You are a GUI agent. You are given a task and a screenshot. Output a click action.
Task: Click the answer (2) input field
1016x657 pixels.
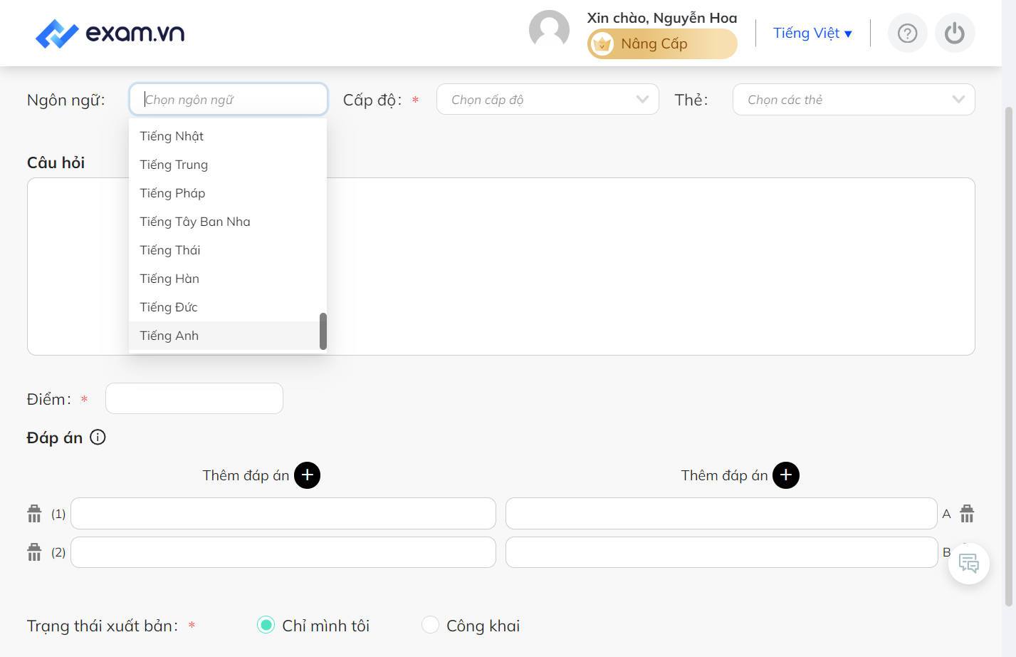[x=283, y=552]
